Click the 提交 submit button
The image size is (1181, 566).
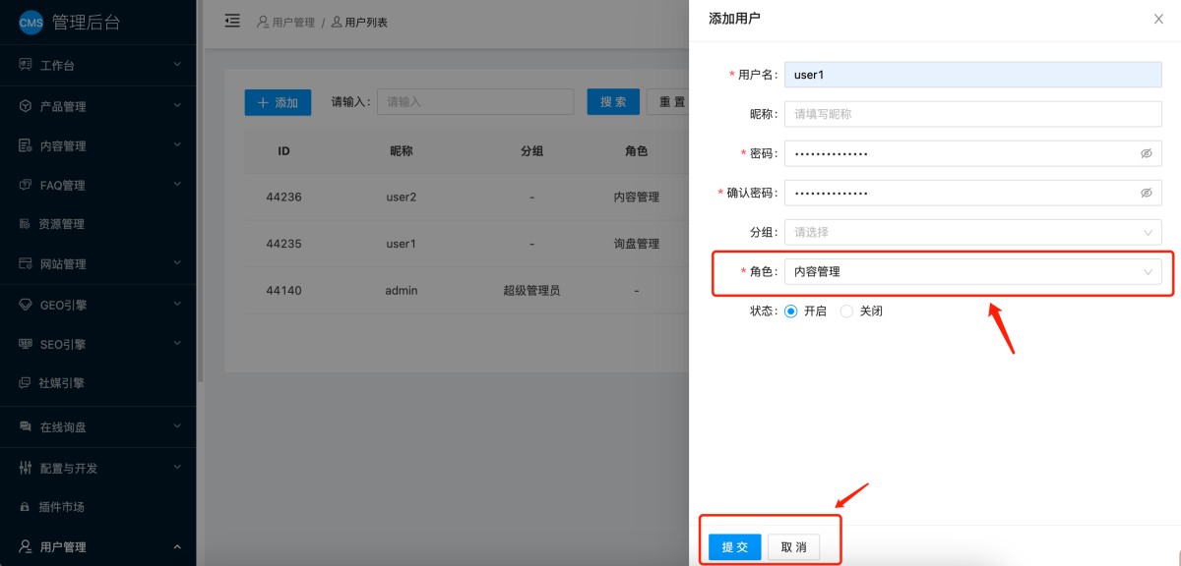pyautogui.click(x=734, y=547)
